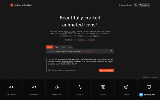
Task: Click the airplane label text
Action: pos(126,94)
